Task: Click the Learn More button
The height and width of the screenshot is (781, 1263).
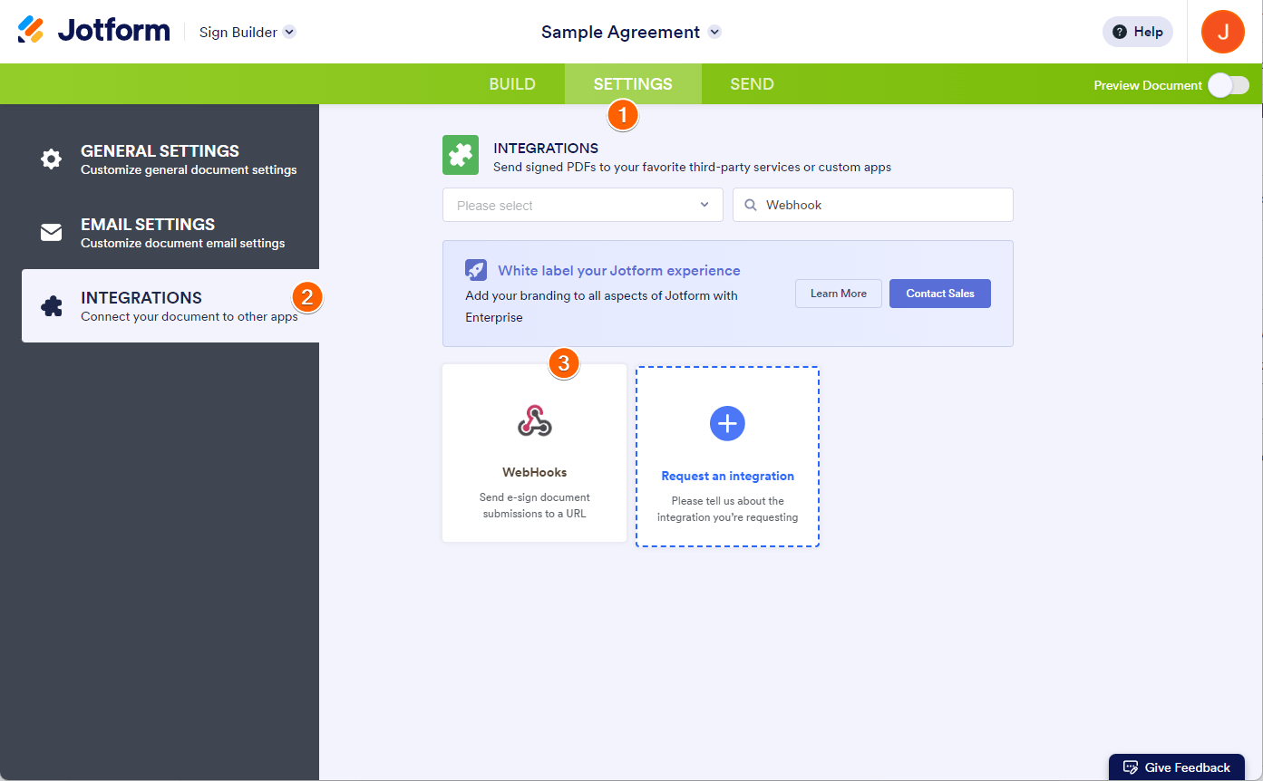Action: tap(838, 294)
